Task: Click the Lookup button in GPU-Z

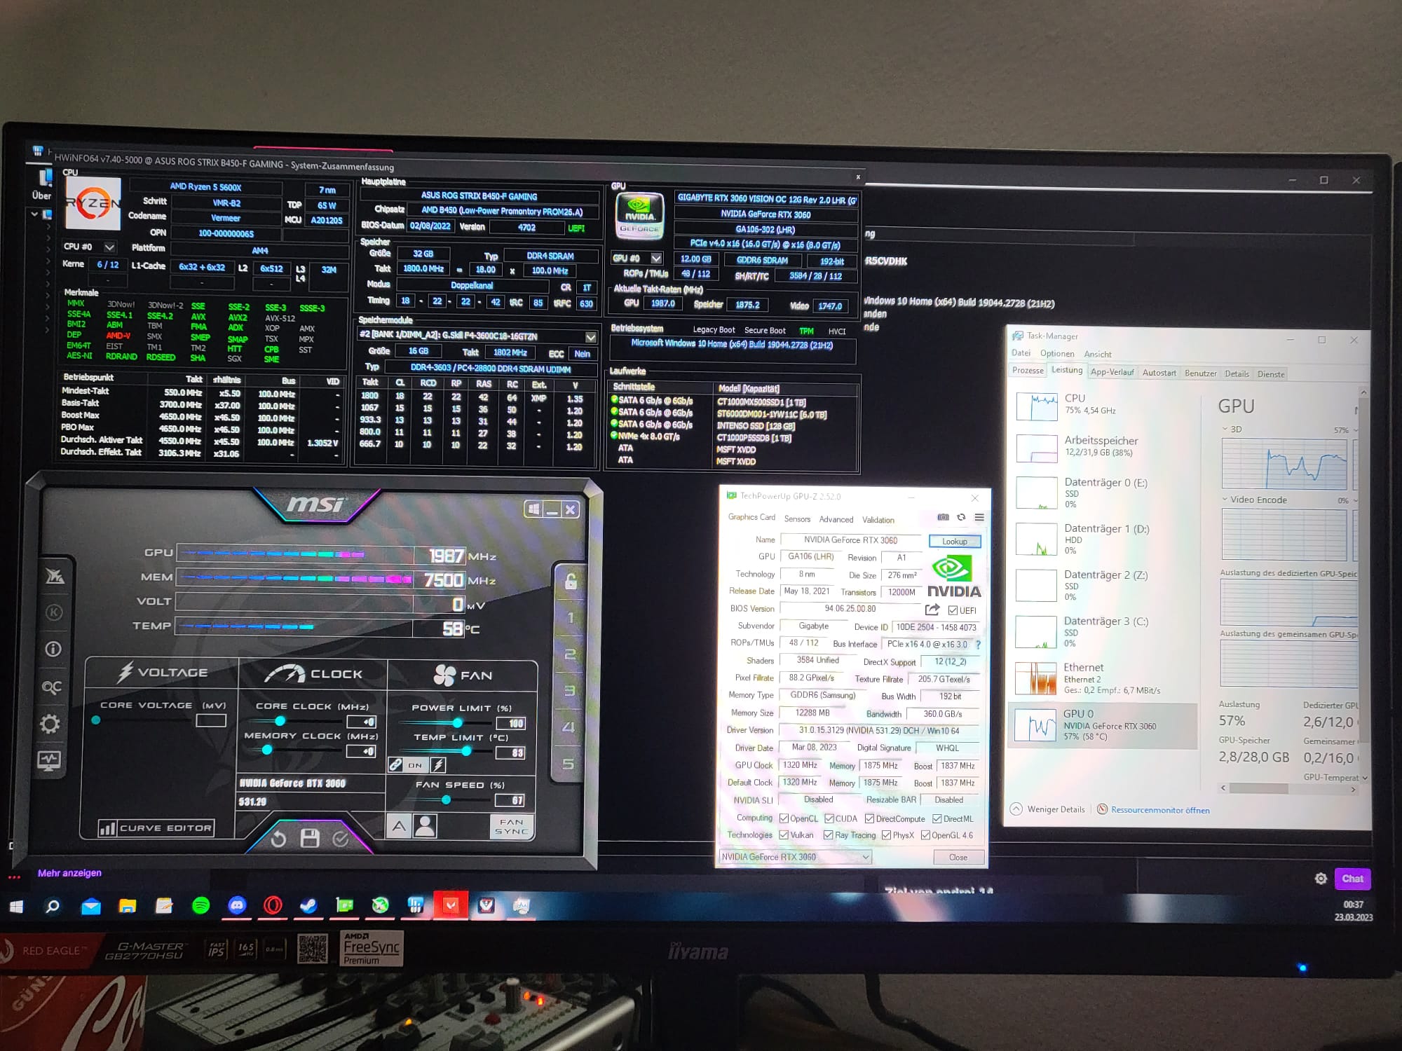Action: [954, 541]
